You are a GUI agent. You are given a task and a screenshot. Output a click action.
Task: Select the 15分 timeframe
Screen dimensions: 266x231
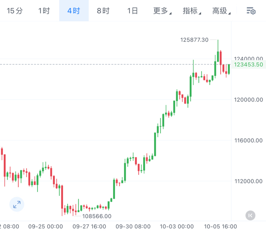click(x=15, y=11)
